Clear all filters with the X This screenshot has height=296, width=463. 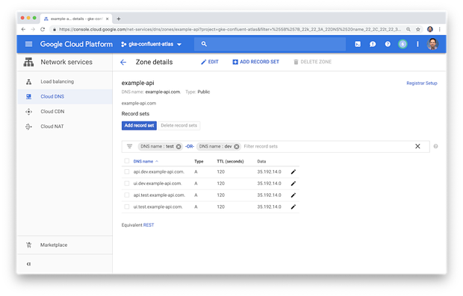tap(417, 146)
